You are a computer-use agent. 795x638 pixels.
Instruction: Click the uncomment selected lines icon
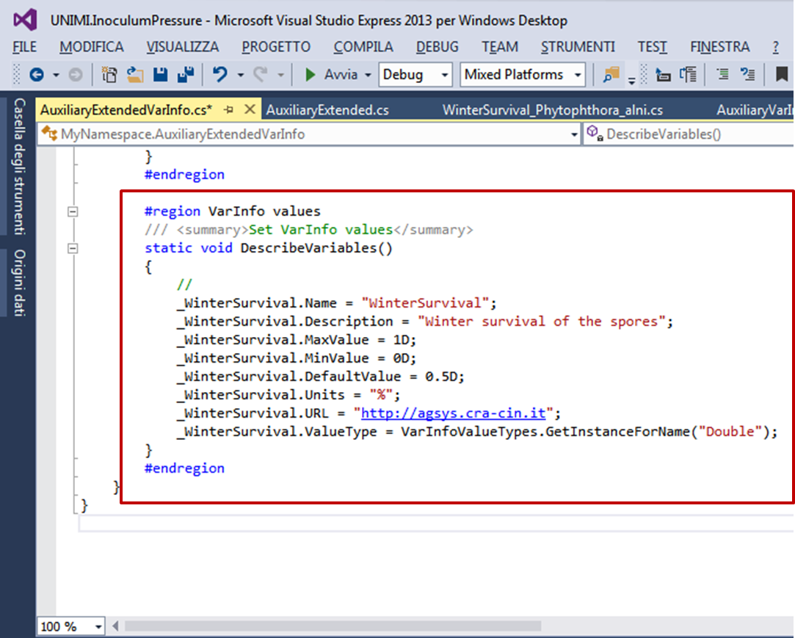(x=747, y=75)
